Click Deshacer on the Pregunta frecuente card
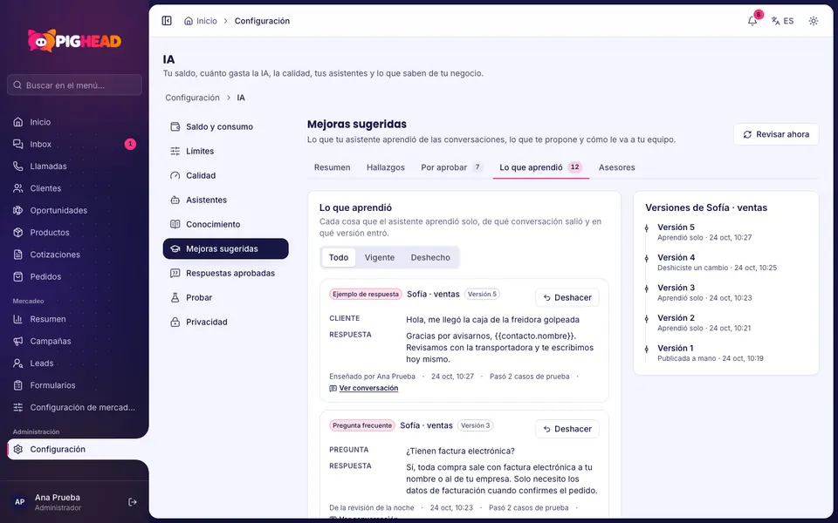The image size is (838, 523). pyautogui.click(x=567, y=429)
